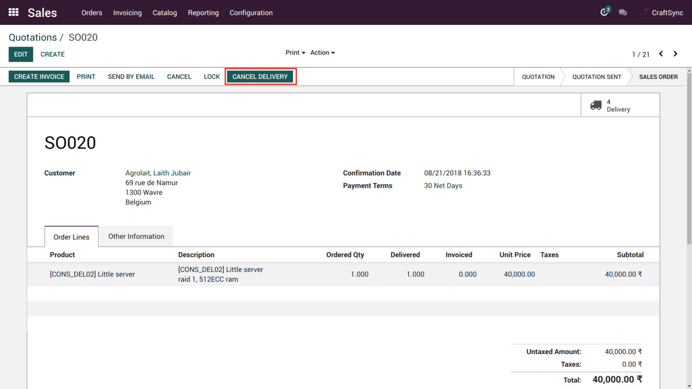Open the CraftSync user menu

point(663,13)
